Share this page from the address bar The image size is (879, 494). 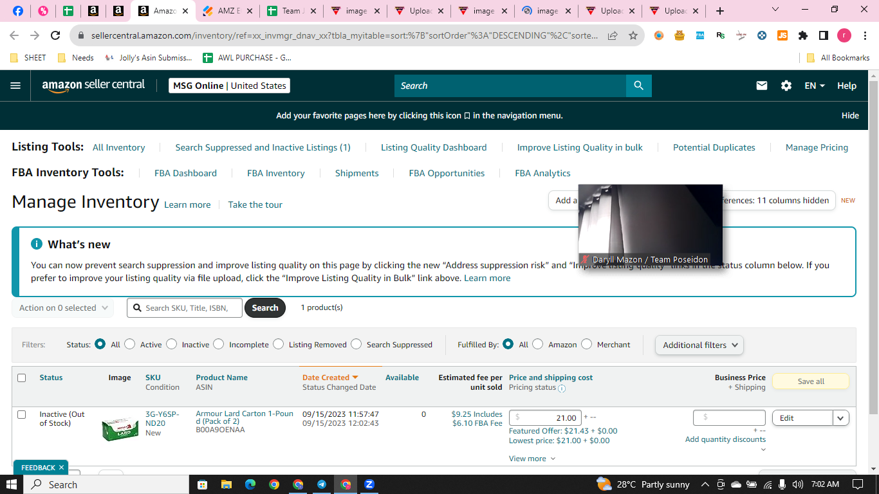click(x=613, y=35)
